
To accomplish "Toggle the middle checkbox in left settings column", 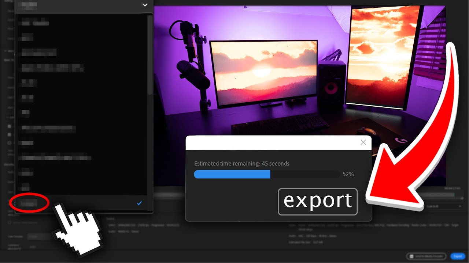I will pos(10,135).
